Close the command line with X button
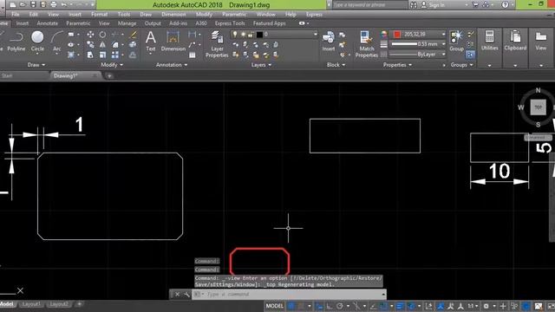This screenshot has height=312, width=555. point(177,295)
